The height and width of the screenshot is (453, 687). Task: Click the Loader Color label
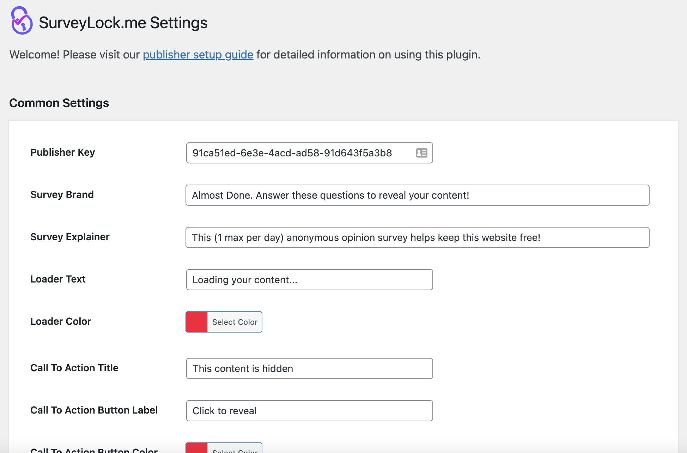coord(61,321)
